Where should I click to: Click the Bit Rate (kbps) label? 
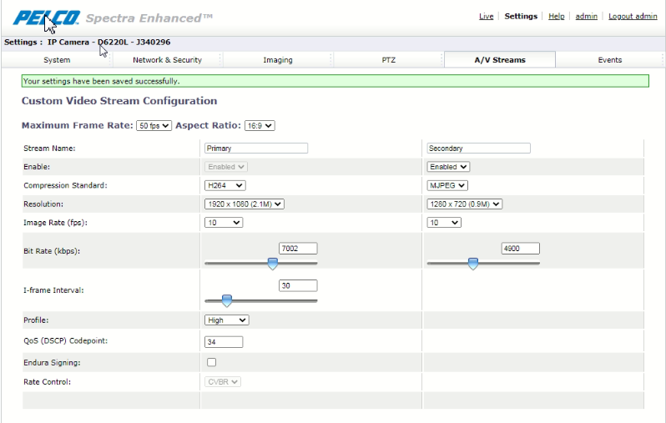click(52, 251)
